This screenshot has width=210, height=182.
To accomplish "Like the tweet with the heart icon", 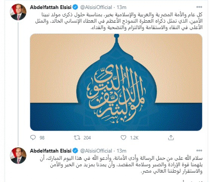I will point(123,138).
